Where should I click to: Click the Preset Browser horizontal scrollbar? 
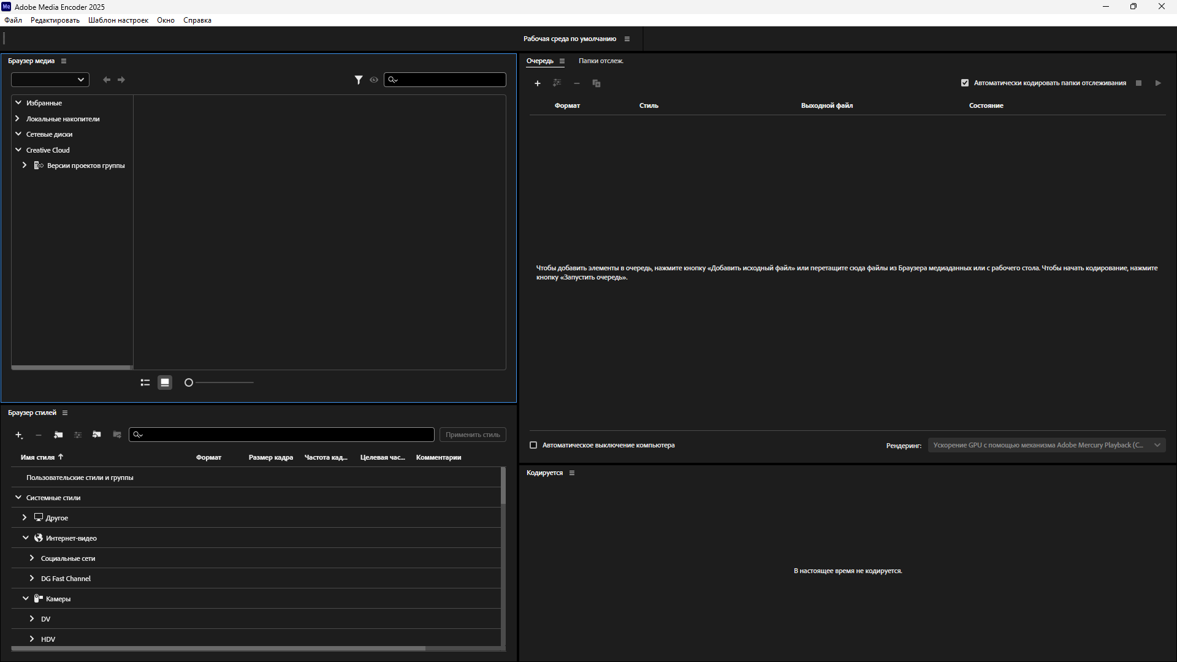218,649
